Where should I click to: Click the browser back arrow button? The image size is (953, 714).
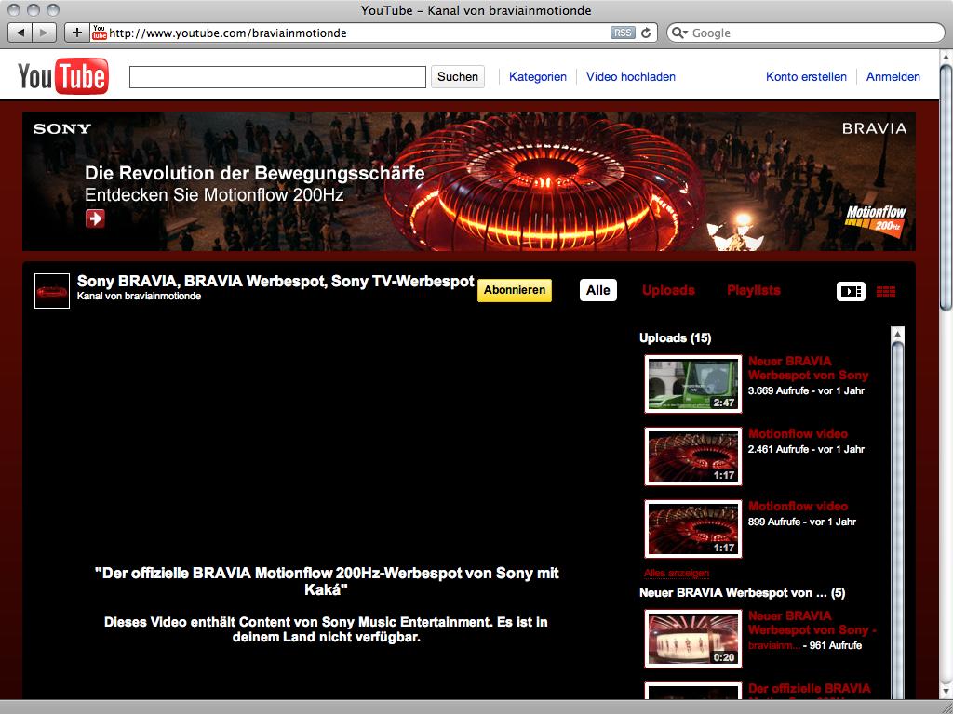coord(20,33)
